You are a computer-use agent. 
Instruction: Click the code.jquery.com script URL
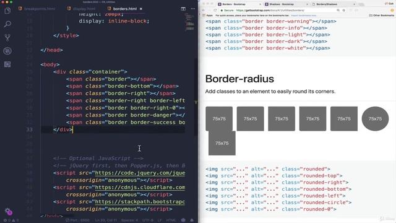pyautogui.click(x=140, y=173)
